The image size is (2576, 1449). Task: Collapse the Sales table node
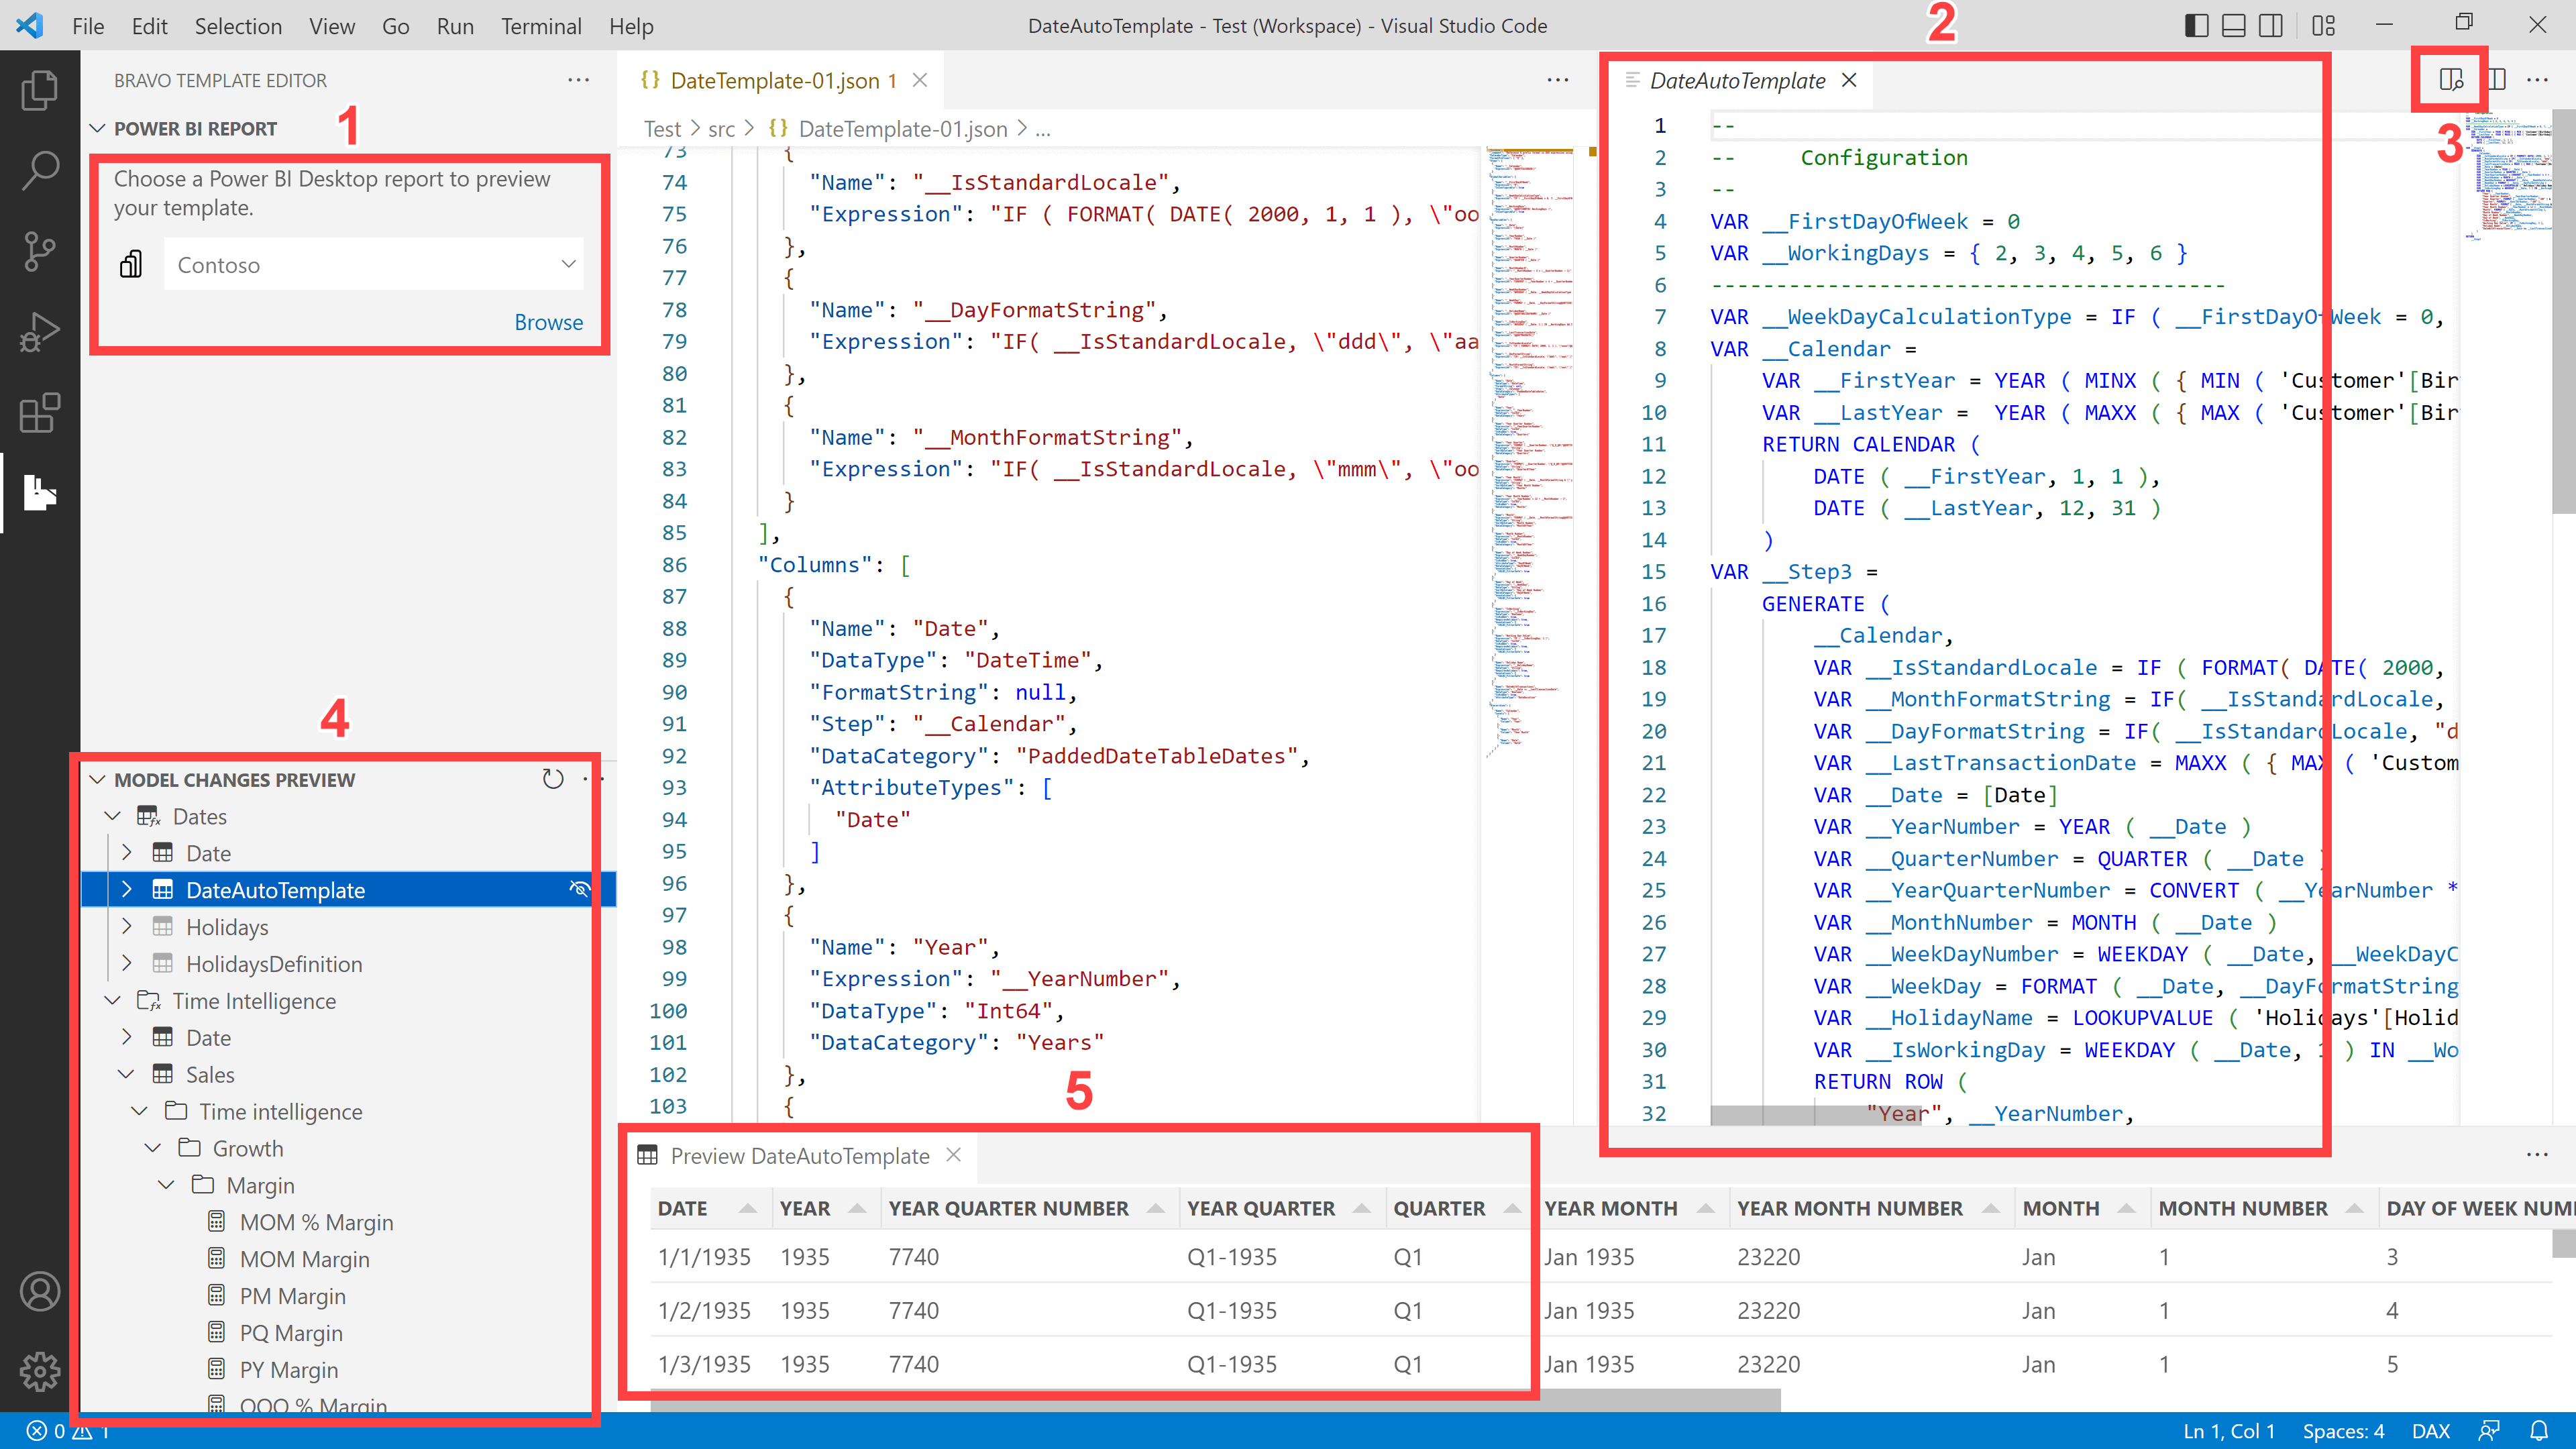click(127, 1074)
